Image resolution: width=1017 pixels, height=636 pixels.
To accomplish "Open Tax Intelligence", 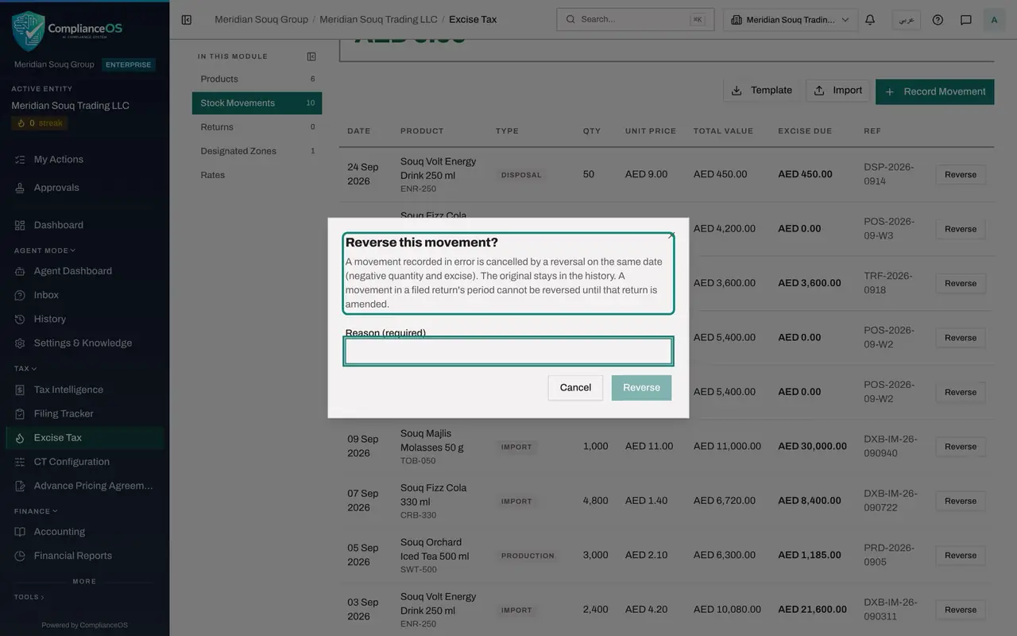I will 85,390.
